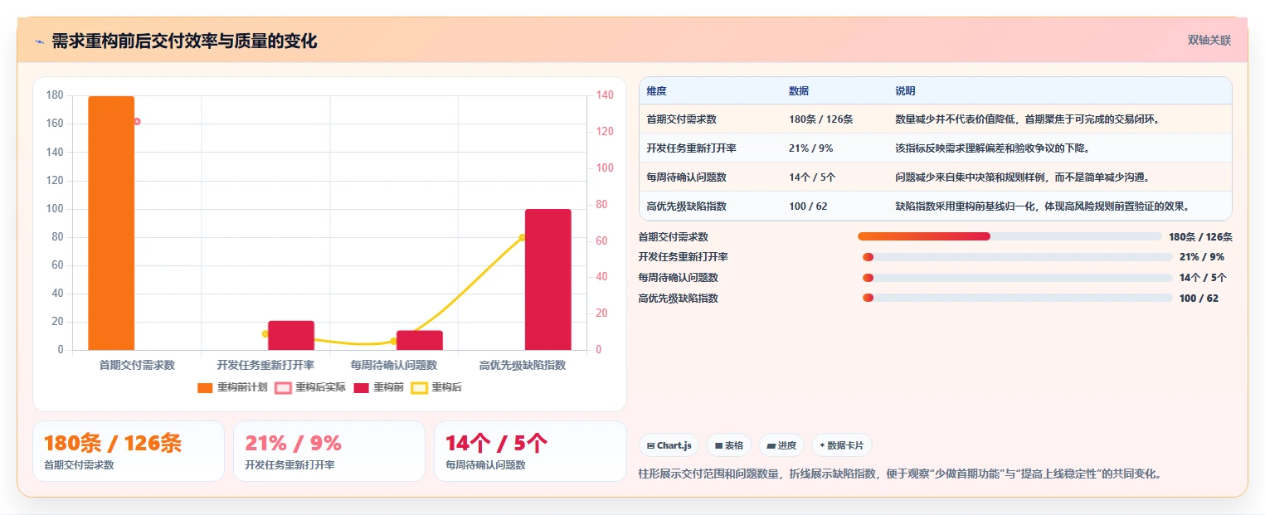Click the 数据 table column header

point(799,91)
